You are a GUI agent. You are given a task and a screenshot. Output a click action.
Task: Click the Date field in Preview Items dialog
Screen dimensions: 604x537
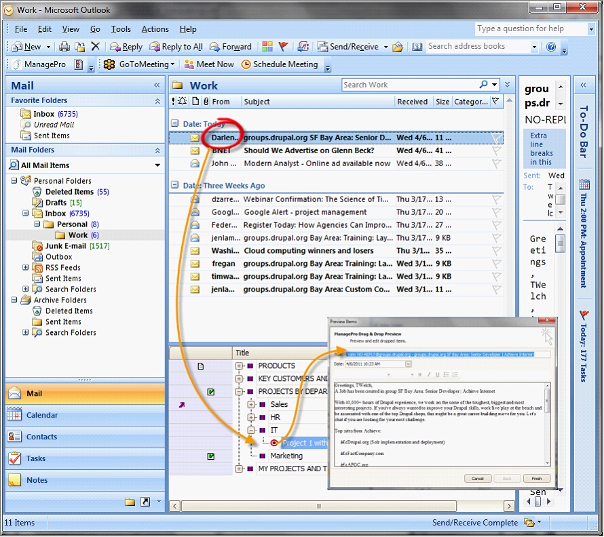[378, 364]
